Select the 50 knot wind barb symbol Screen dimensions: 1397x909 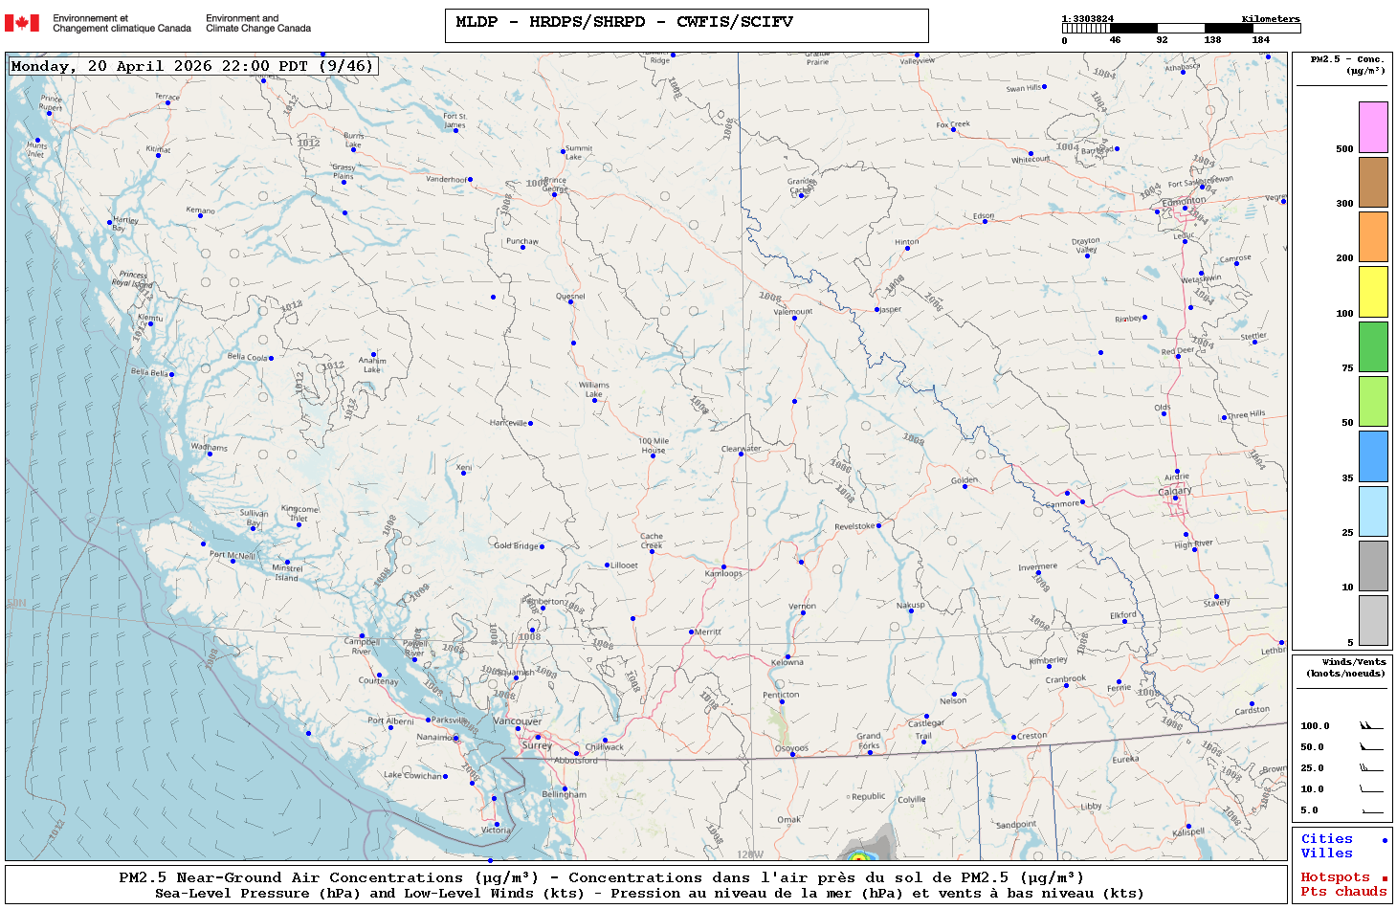[x=1371, y=747]
